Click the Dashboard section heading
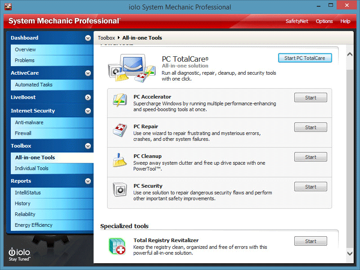The height and width of the screenshot is (270, 360). [x=25, y=38]
